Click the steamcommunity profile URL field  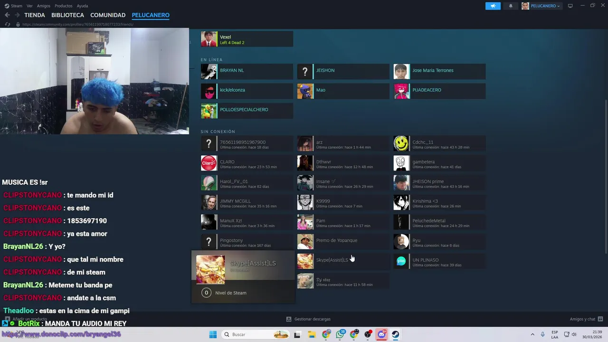[x=78, y=24]
